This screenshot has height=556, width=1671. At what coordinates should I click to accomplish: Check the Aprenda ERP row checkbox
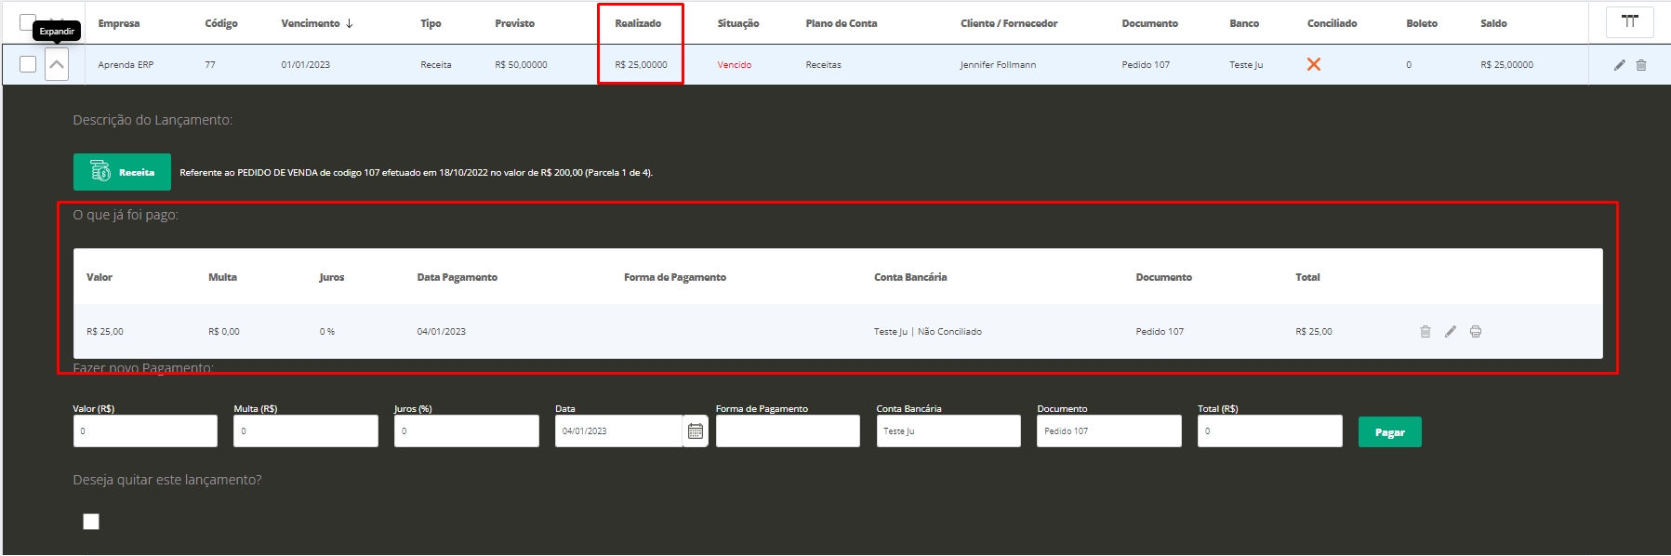click(28, 64)
